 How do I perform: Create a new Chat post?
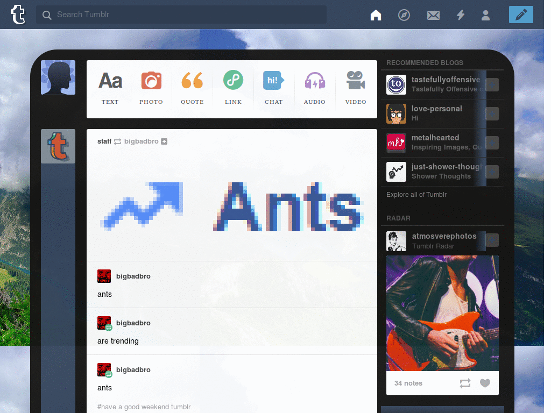tap(274, 88)
